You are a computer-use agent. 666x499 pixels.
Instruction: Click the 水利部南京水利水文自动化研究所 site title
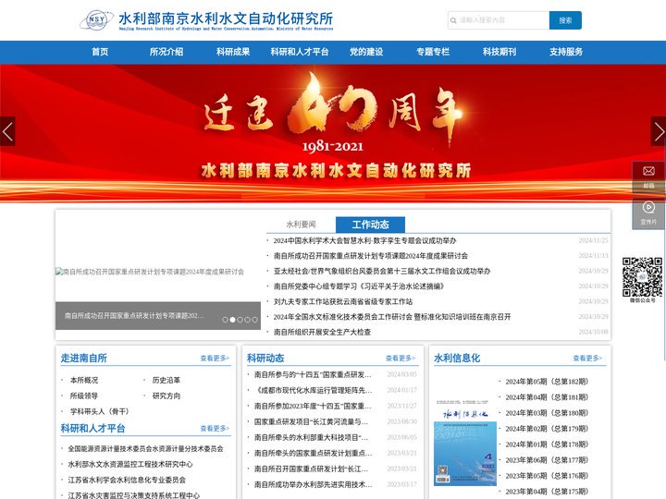pos(226,18)
